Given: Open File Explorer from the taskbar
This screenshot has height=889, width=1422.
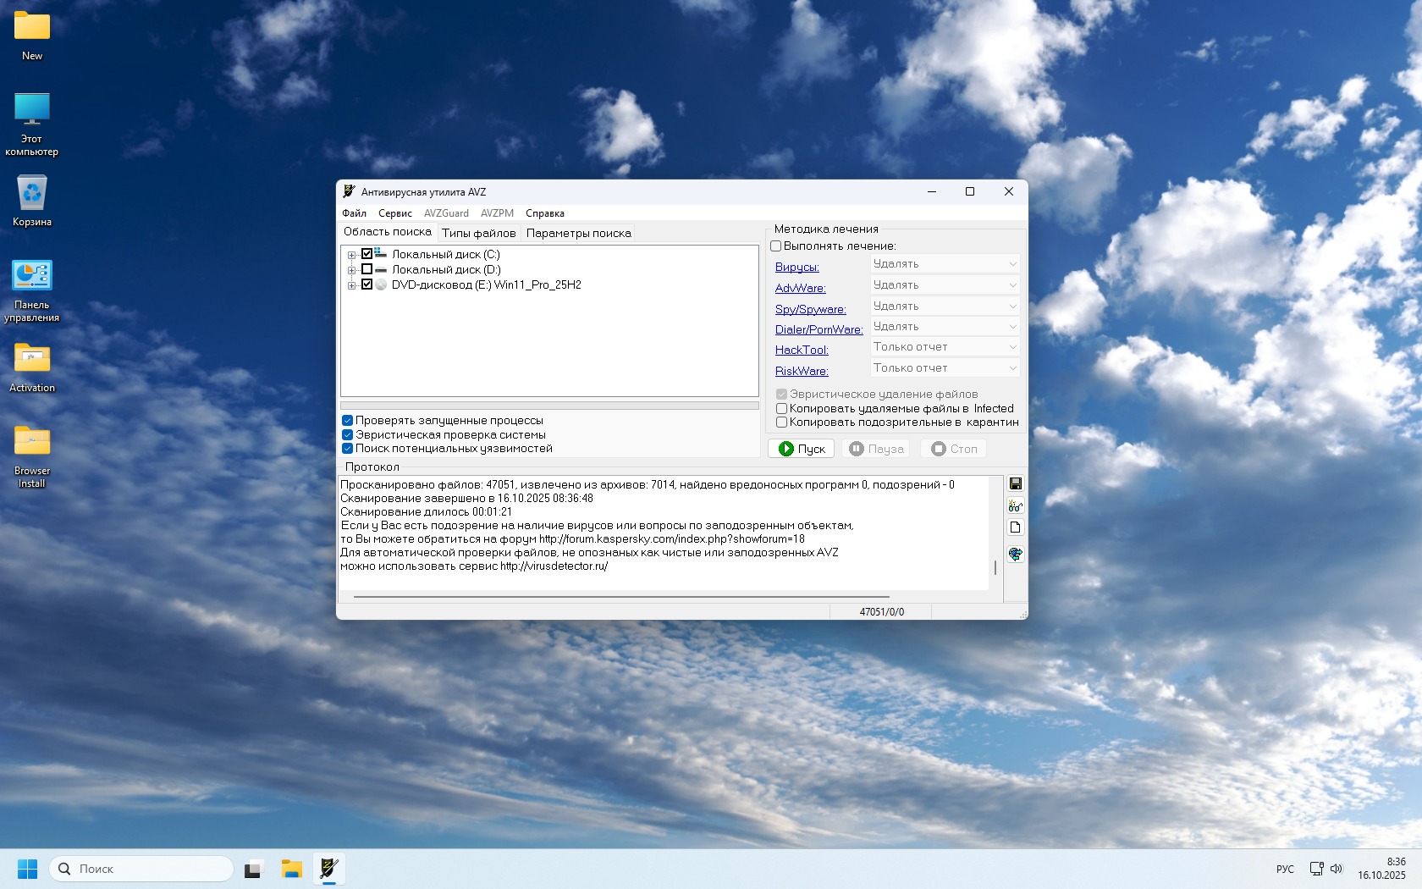Looking at the screenshot, I should click(x=291, y=869).
